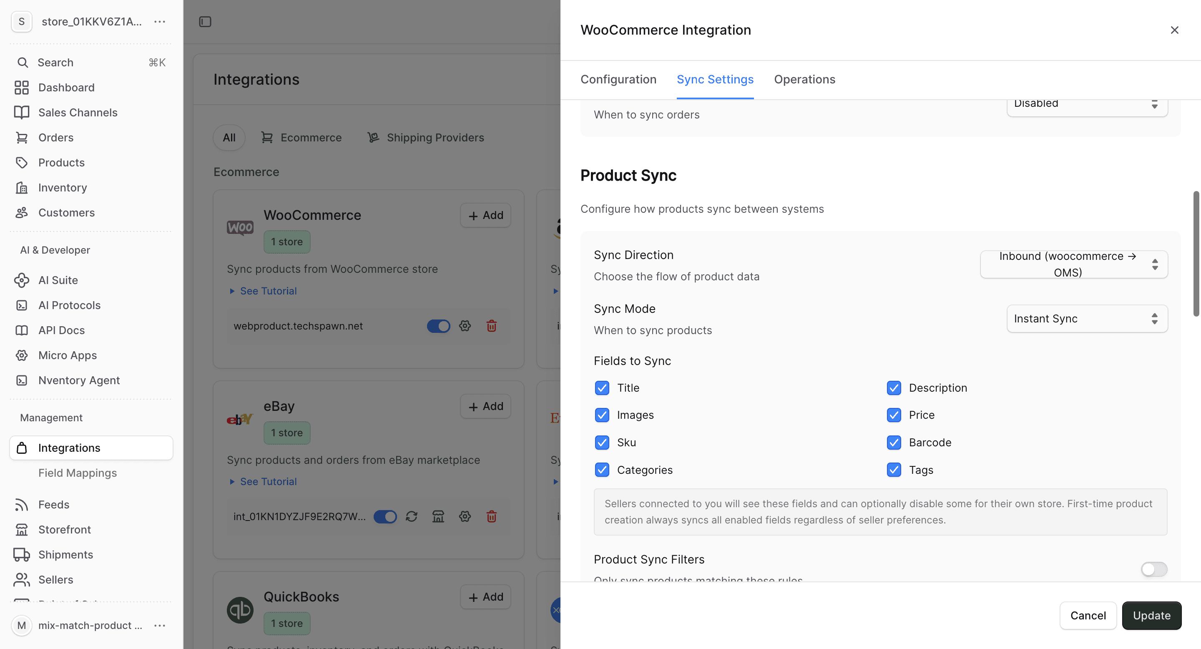Expand eBay See Tutorial

tap(264, 482)
